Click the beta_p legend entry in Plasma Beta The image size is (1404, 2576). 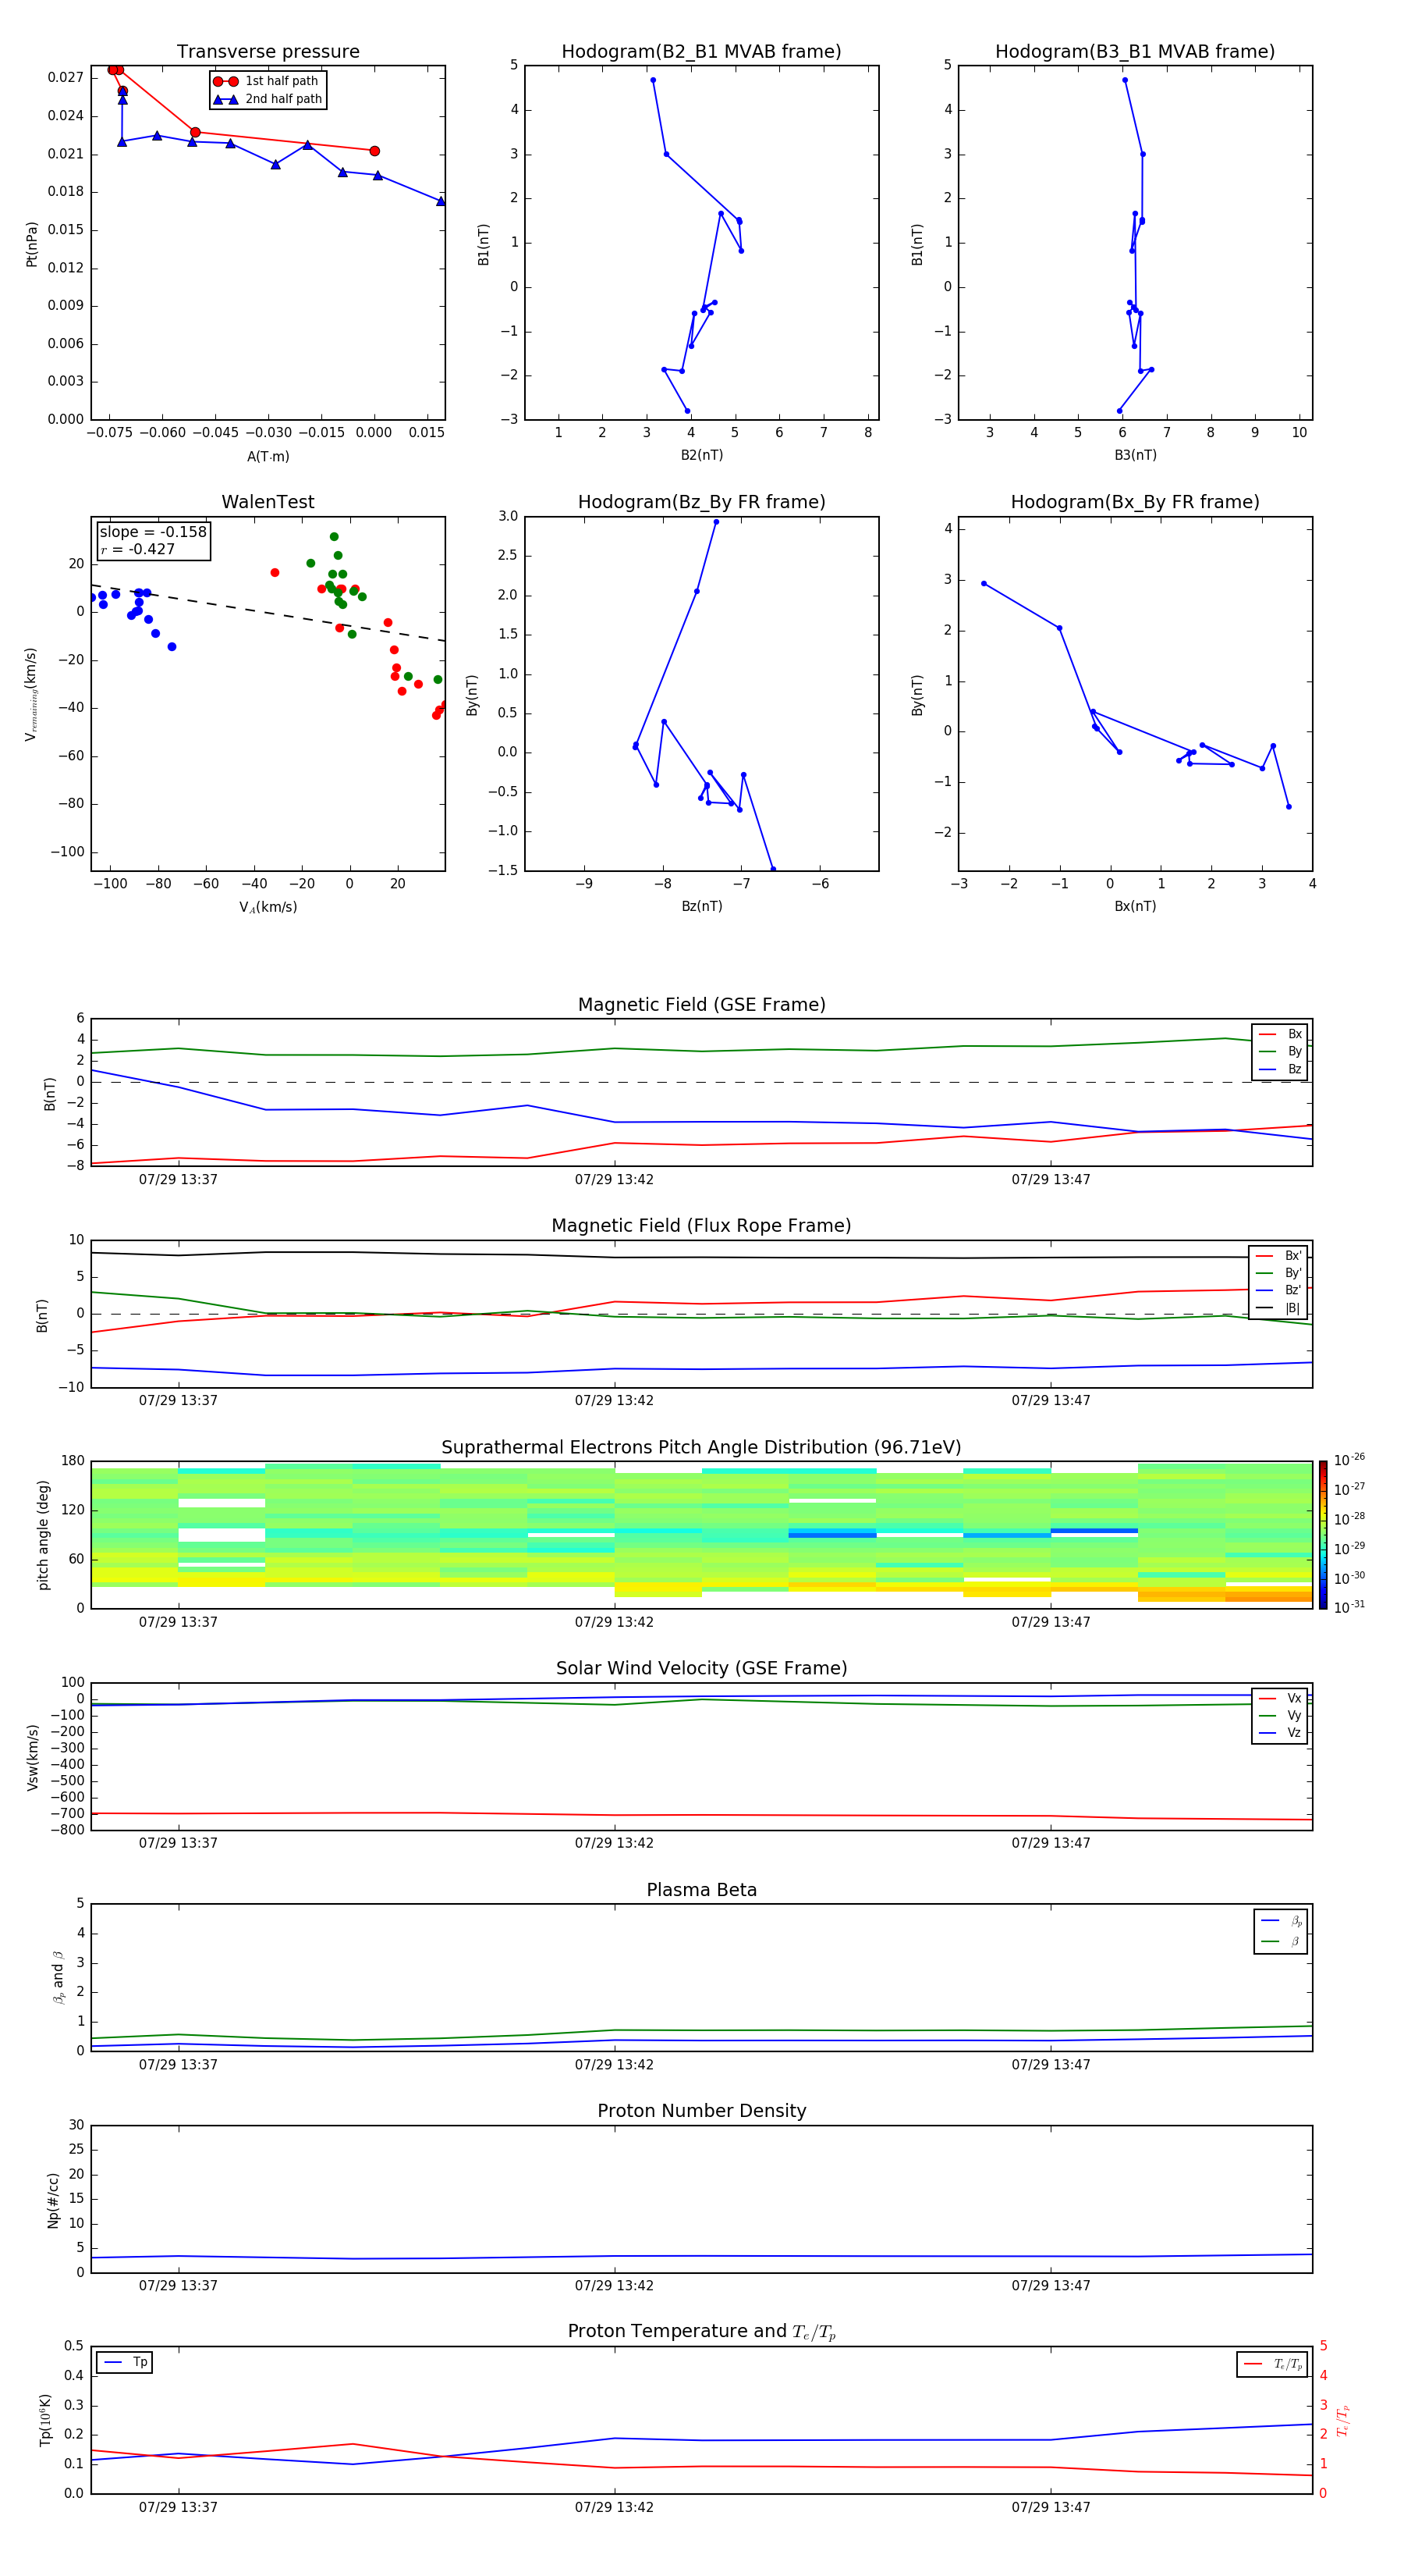(x=1281, y=1921)
